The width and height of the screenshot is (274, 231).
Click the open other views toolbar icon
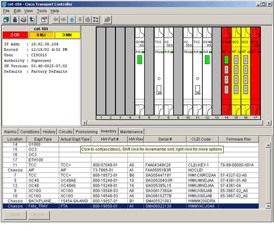tap(107, 20)
